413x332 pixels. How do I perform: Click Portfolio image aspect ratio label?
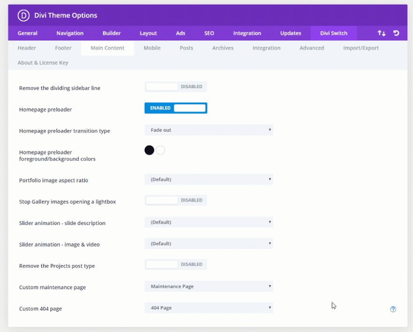pyautogui.click(x=54, y=180)
